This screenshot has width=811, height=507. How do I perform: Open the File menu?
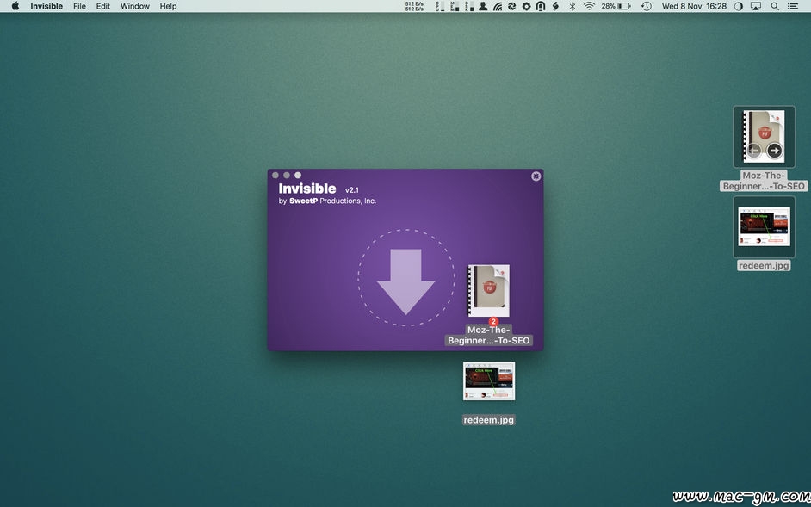pos(80,6)
